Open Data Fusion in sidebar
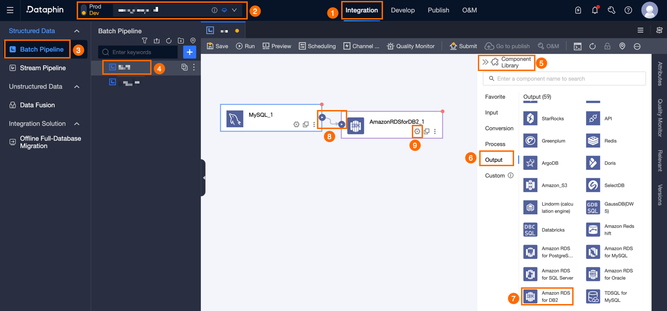 pyautogui.click(x=37, y=105)
